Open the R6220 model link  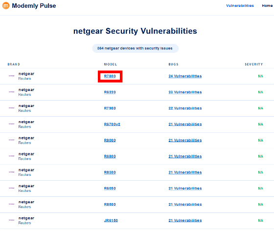(110, 92)
